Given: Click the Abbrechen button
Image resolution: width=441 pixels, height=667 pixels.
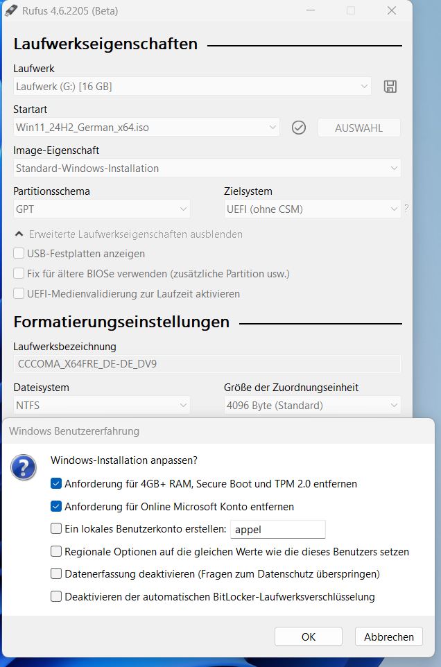Looking at the screenshot, I should 388,636.
